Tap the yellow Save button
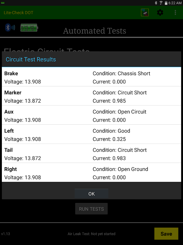The image size is (183, 245). point(166,234)
